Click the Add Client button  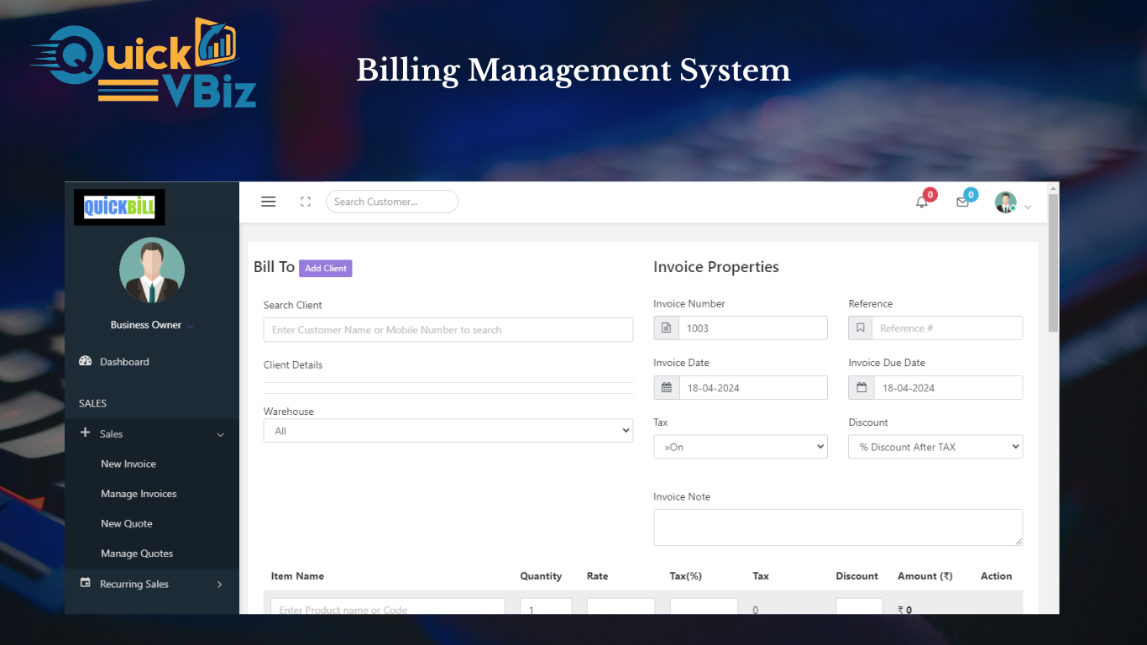click(x=325, y=268)
